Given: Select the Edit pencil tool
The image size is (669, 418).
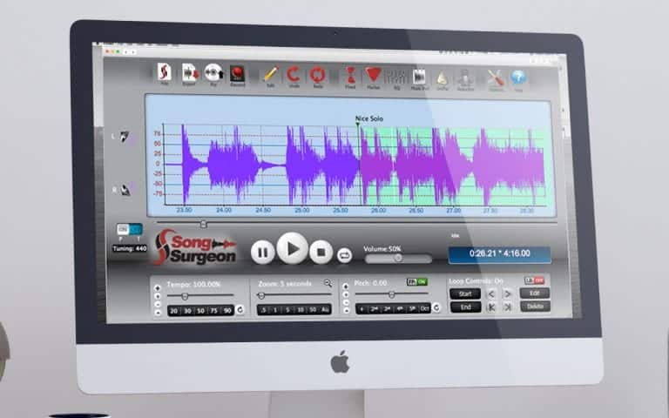Looking at the screenshot, I should (270, 76).
